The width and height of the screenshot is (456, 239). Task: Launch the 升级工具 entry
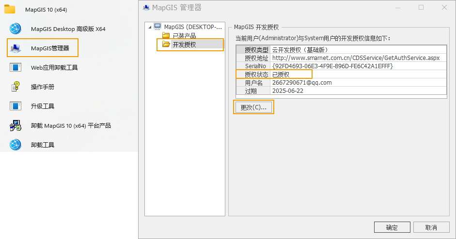(43, 106)
